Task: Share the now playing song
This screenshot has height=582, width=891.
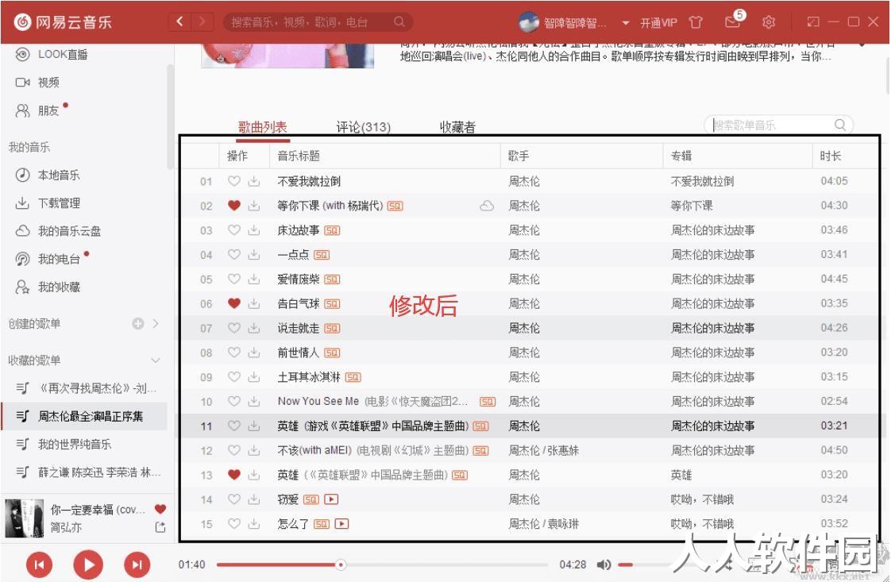Action: click(x=160, y=527)
